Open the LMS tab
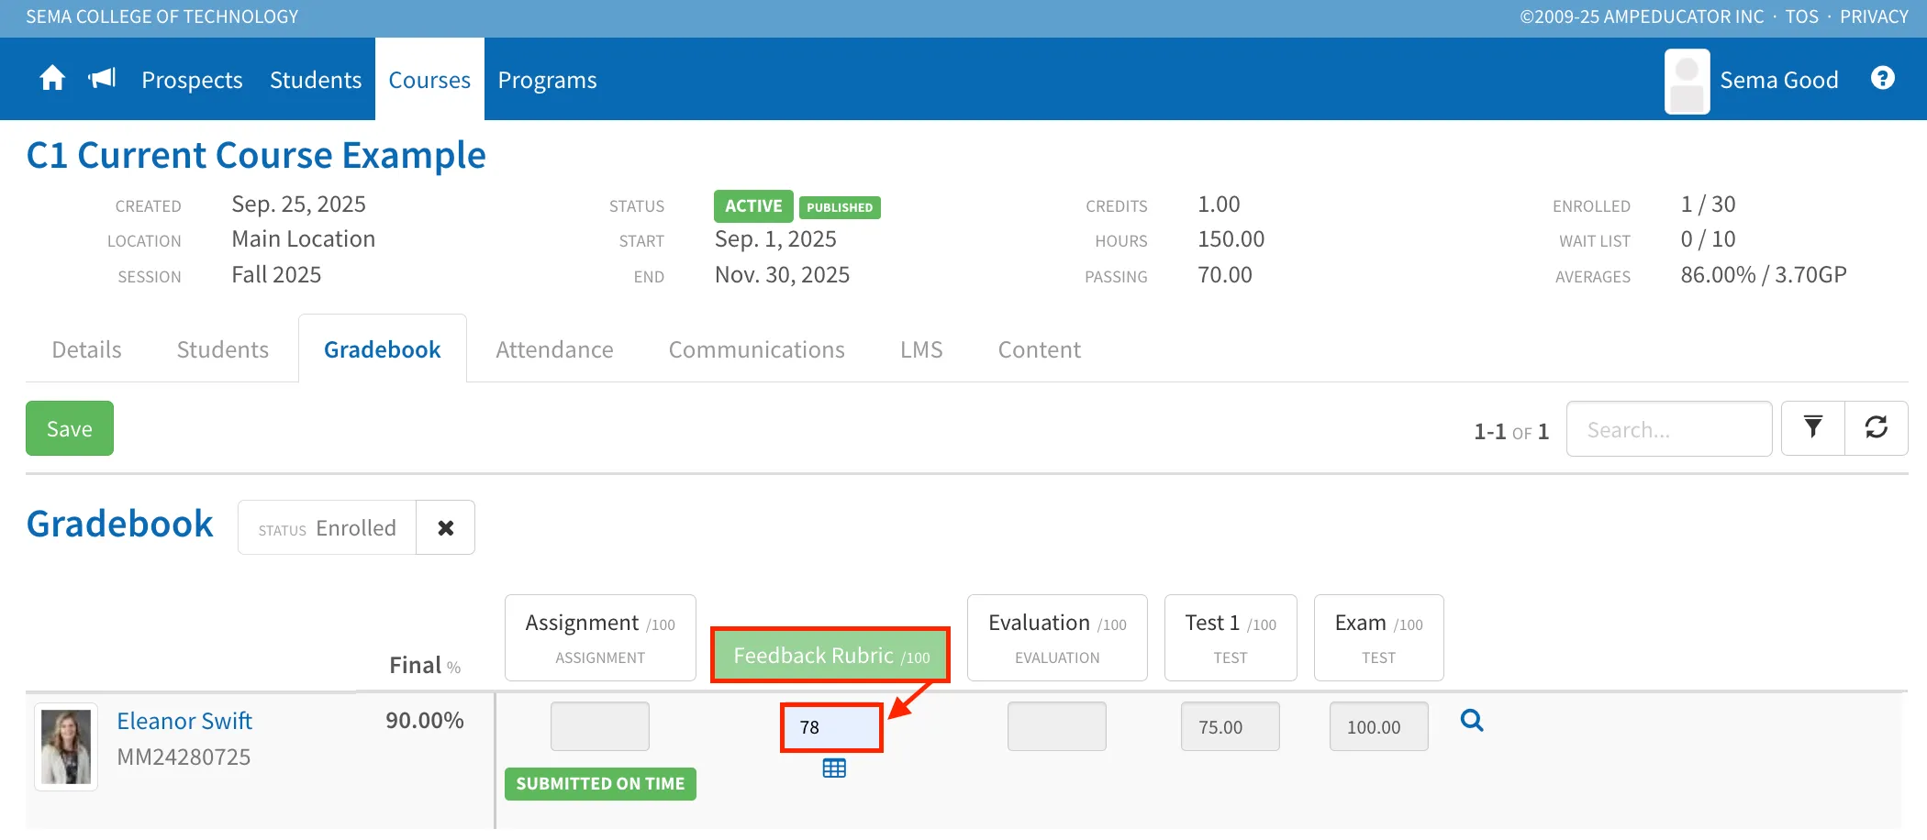The width and height of the screenshot is (1927, 840). point(921,349)
